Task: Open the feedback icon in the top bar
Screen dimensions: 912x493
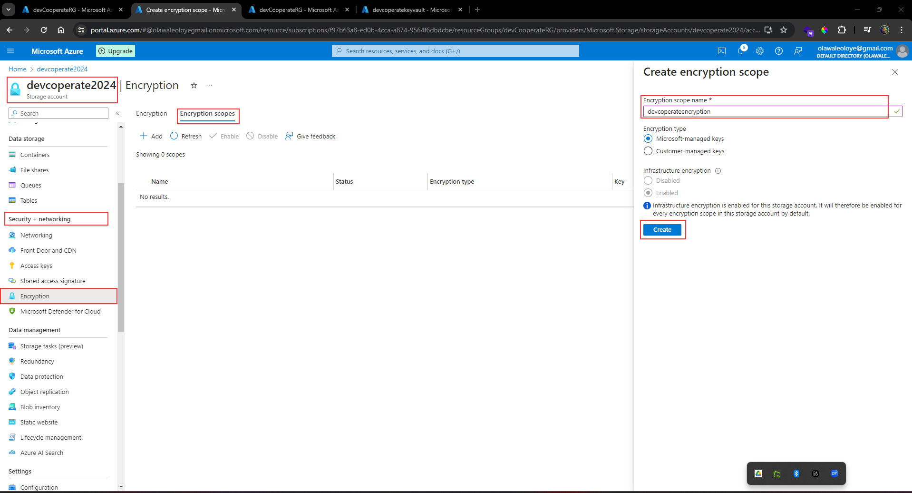Action: tap(798, 51)
